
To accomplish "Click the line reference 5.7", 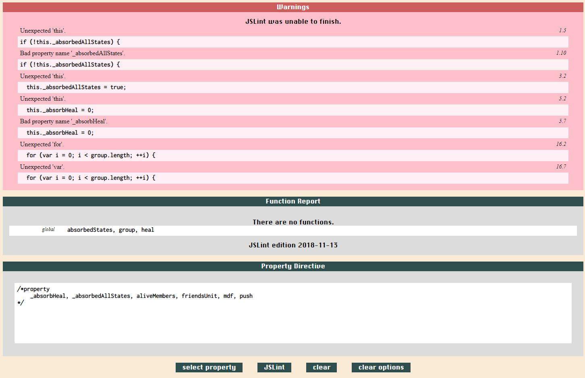I will [x=562, y=121].
